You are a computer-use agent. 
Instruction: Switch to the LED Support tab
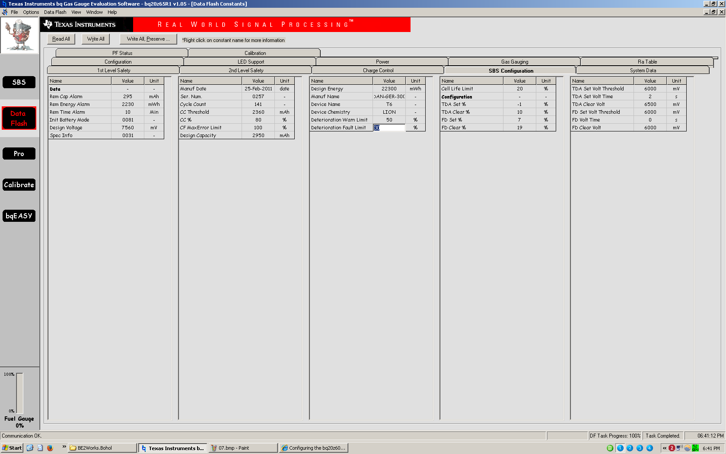tap(251, 62)
